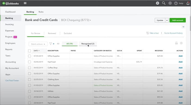Open the notifications bell

pos(188,3)
